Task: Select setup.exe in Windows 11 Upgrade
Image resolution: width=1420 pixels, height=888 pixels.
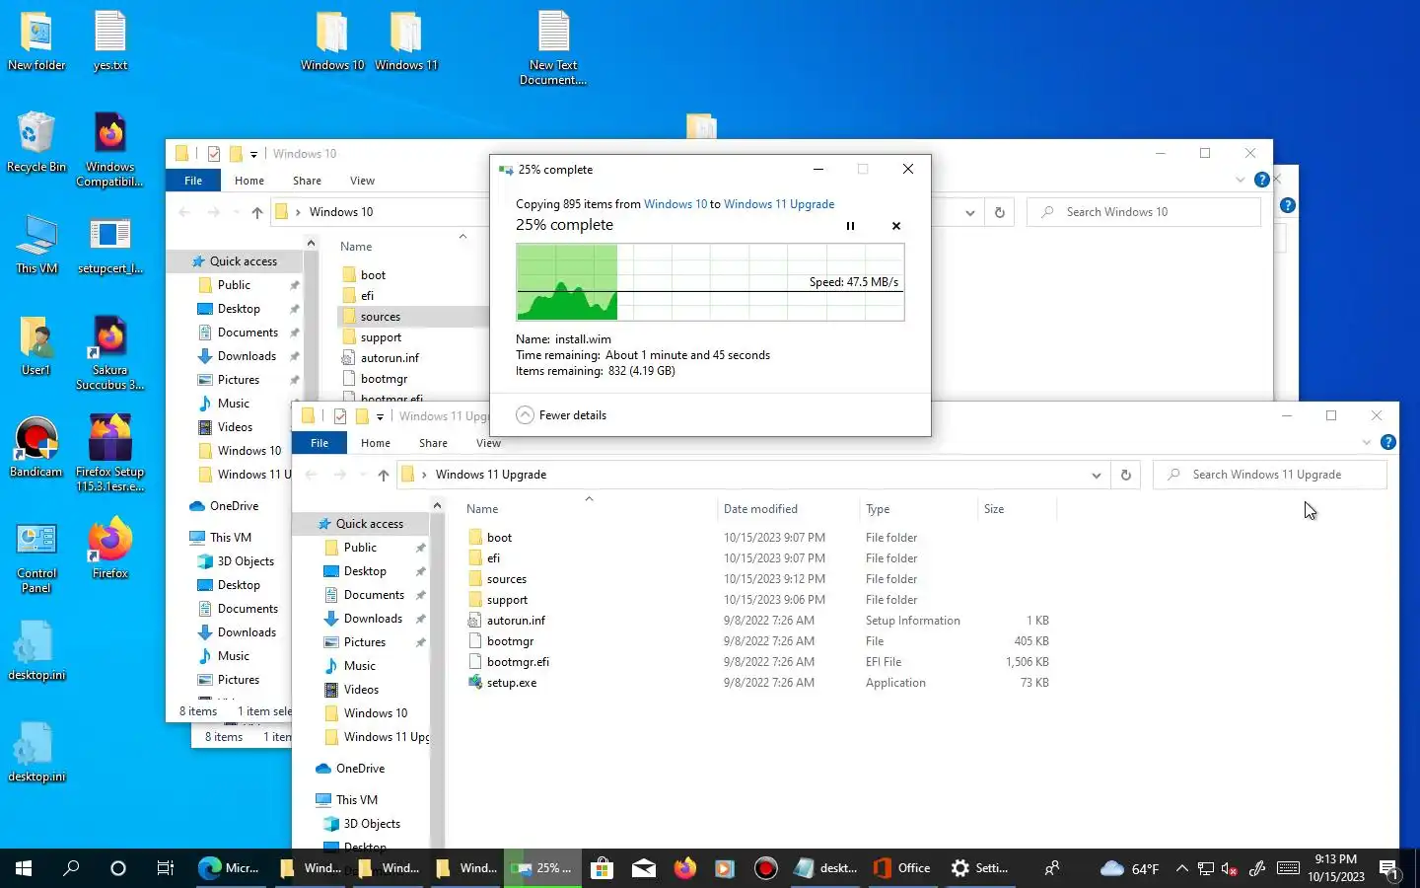Action: (x=512, y=683)
